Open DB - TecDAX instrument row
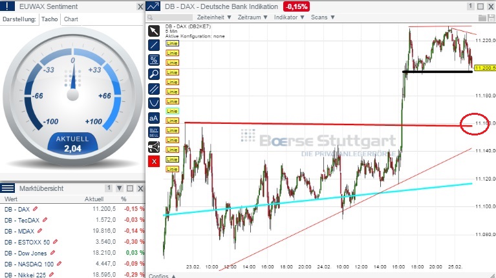Image resolution: width=496 pixels, height=278 pixels. [x=22, y=220]
